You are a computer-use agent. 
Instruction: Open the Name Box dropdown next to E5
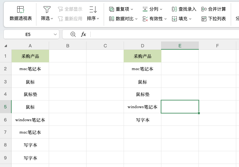(55, 34)
